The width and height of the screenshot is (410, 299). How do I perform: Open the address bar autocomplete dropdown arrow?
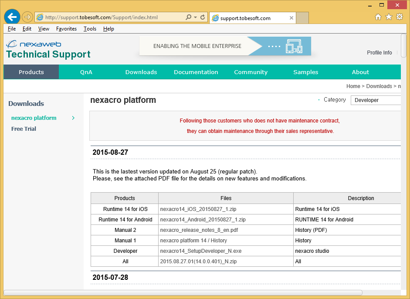[196, 17]
